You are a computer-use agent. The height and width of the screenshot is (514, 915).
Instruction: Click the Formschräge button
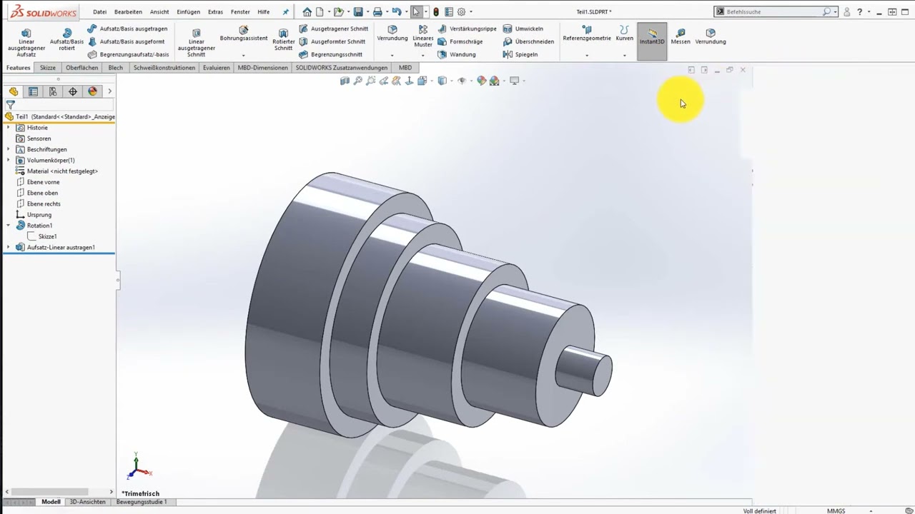point(460,41)
